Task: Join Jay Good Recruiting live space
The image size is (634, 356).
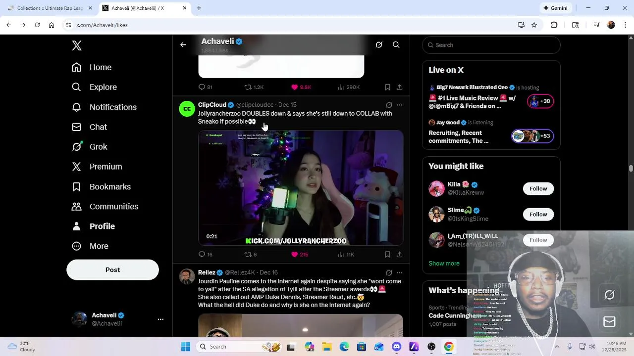Action: 491,132
